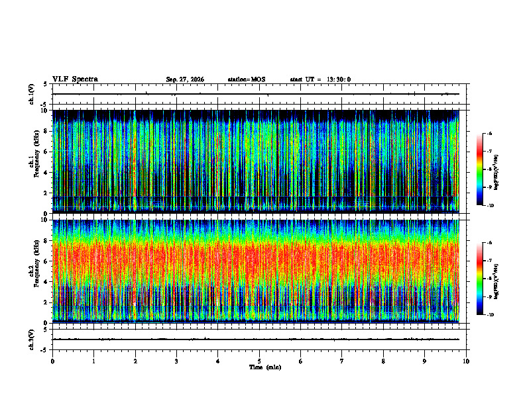This screenshot has height=405, width=525.
Task: Click the VLF Spectra title text
Action: 75,79
